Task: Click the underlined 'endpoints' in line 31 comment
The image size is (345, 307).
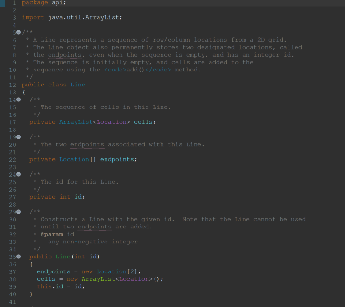Action: click(x=95, y=227)
